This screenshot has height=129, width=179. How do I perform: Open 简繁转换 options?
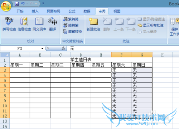click(72, 32)
